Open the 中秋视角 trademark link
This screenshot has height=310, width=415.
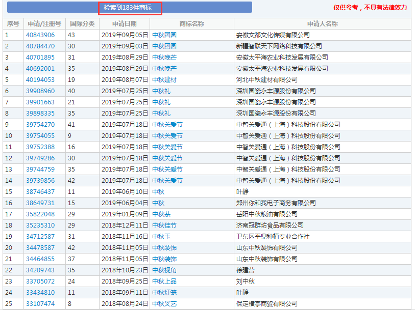pyautogui.click(x=164, y=270)
